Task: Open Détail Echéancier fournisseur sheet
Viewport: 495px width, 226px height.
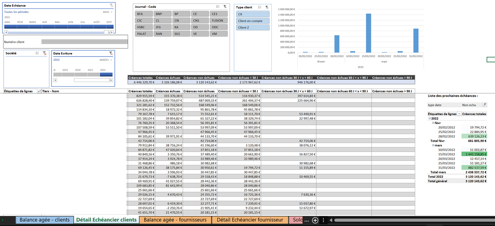Action: (x=250, y=220)
